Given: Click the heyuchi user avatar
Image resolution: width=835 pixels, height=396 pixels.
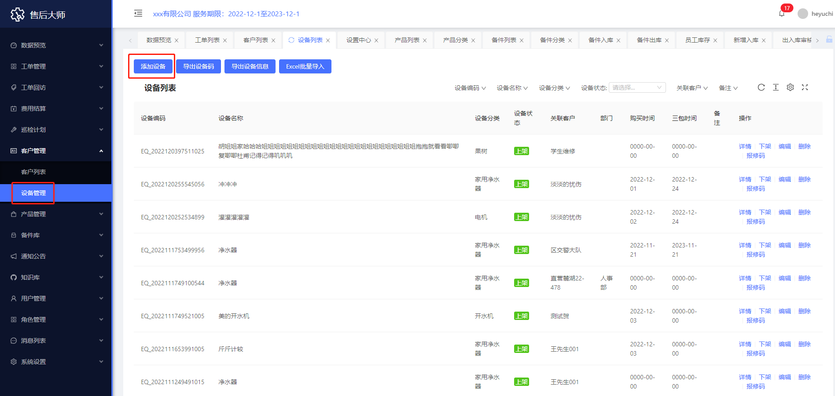Looking at the screenshot, I should coord(803,14).
